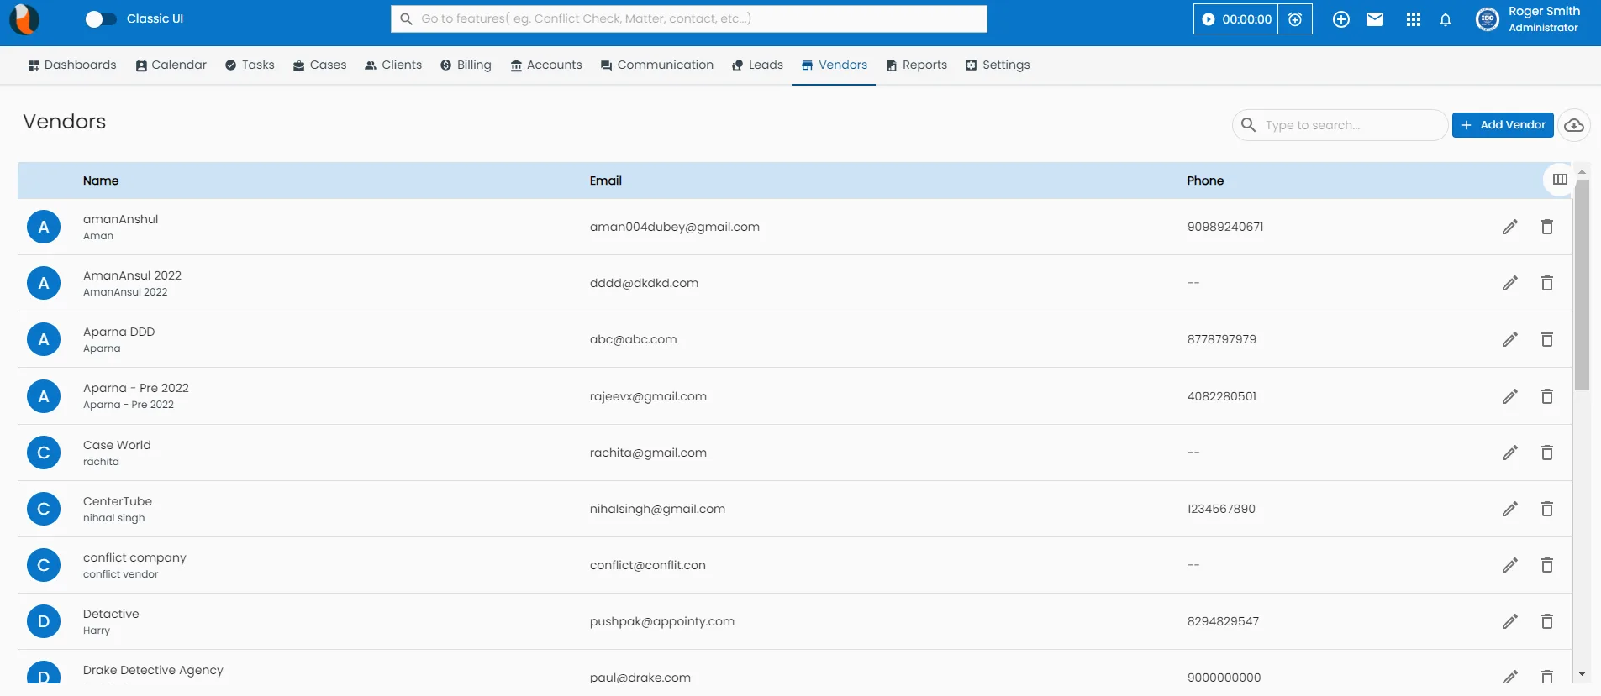Open the Settings tab

point(998,65)
